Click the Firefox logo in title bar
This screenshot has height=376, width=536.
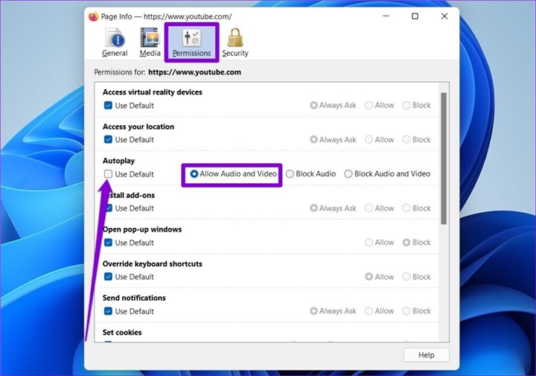click(93, 16)
